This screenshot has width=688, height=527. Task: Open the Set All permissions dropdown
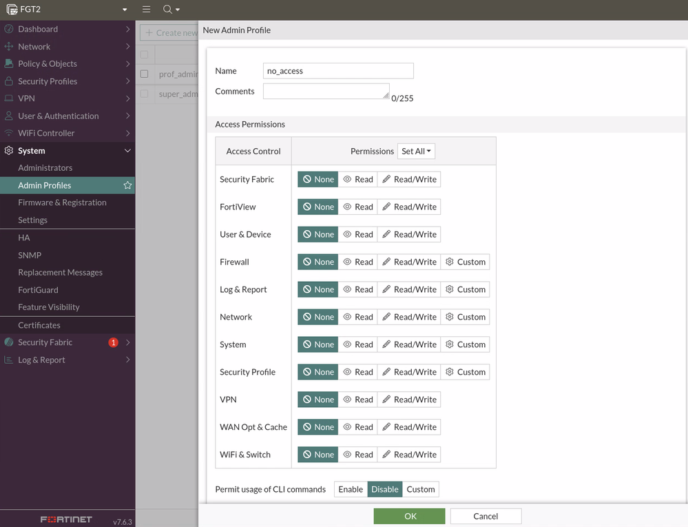(416, 151)
